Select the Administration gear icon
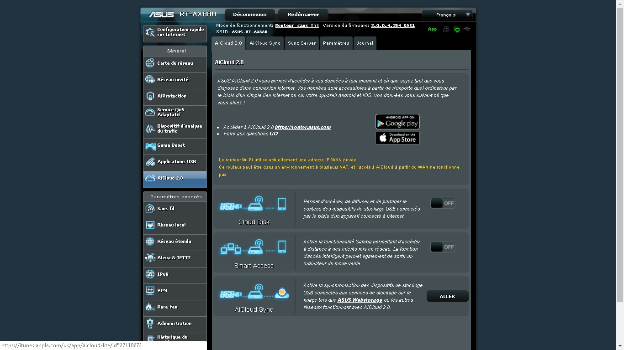This screenshot has height=350, width=624. 150,324
